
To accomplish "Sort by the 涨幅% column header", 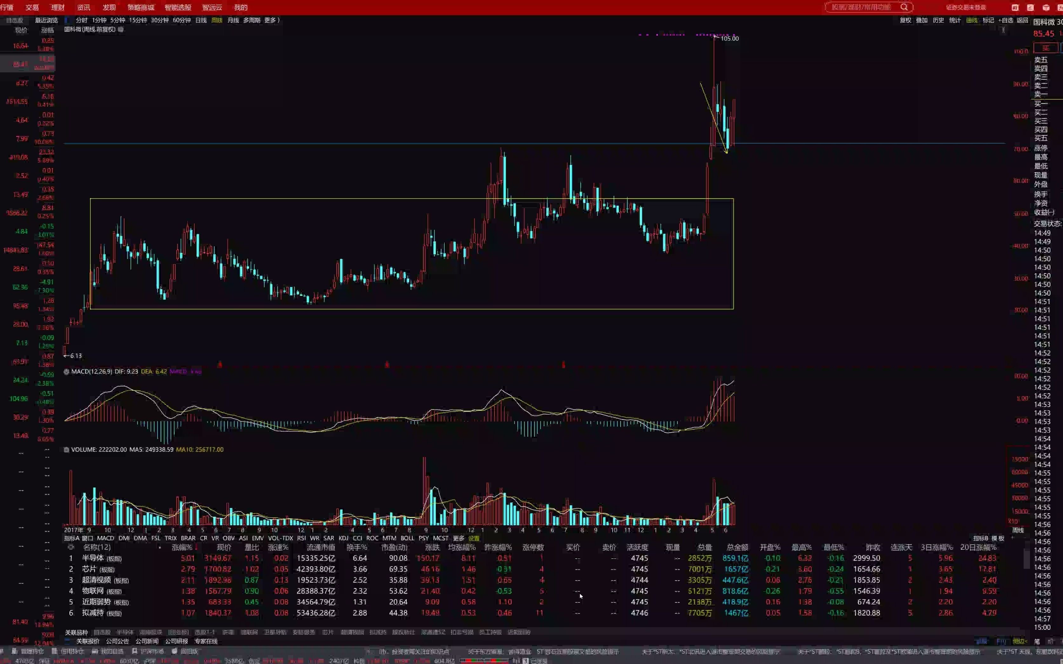I will (x=182, y=547).
